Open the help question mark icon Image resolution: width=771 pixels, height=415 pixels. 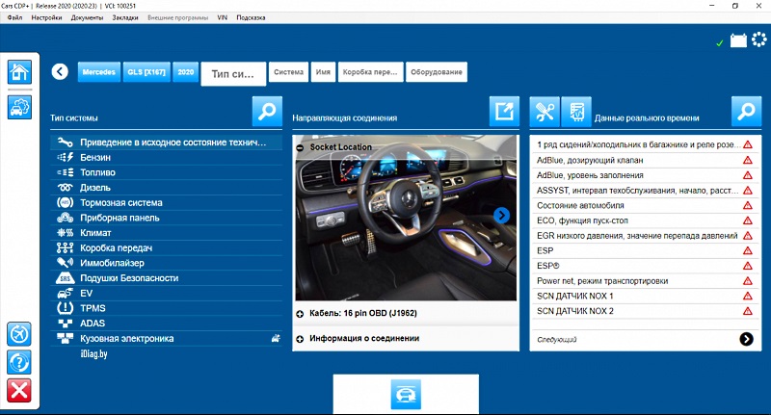tap(19, 361)
